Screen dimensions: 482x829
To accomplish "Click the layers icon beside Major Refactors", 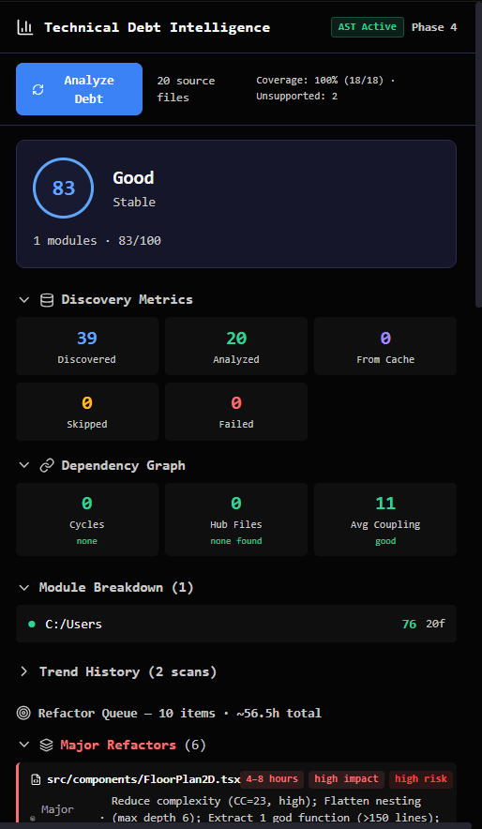I will tap(47, 746).
